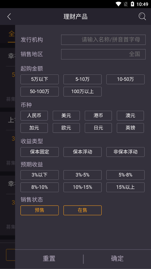Screen dimensions: 151x269
Task: Toggle the 预售 sales status filter
Action: [40, 210]
